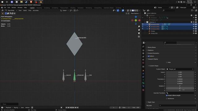Image resolution: width=198 pixels, height=111 pixels.
Task: Open the Physics properties tab icon
Action: 143,74
